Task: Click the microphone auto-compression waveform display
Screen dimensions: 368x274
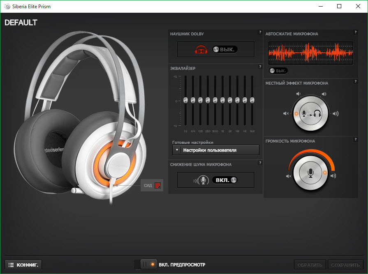Action: [x=311, y=53]
